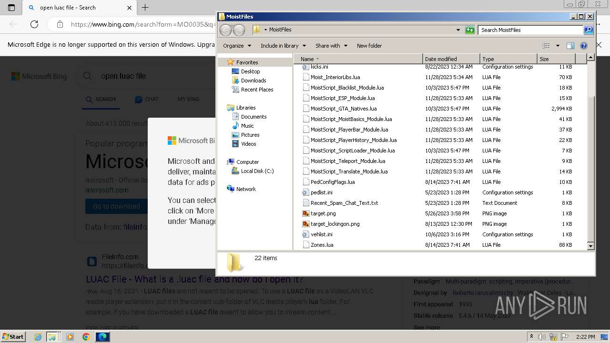Viewport: 610px width, 343px height.
Task: Select Favorites in navigation pane
Action: 247,62
